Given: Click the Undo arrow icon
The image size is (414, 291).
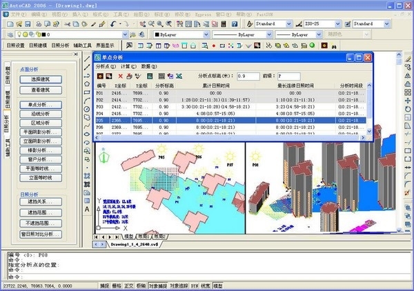Looking at the screenshot, I should coord(113,24).
